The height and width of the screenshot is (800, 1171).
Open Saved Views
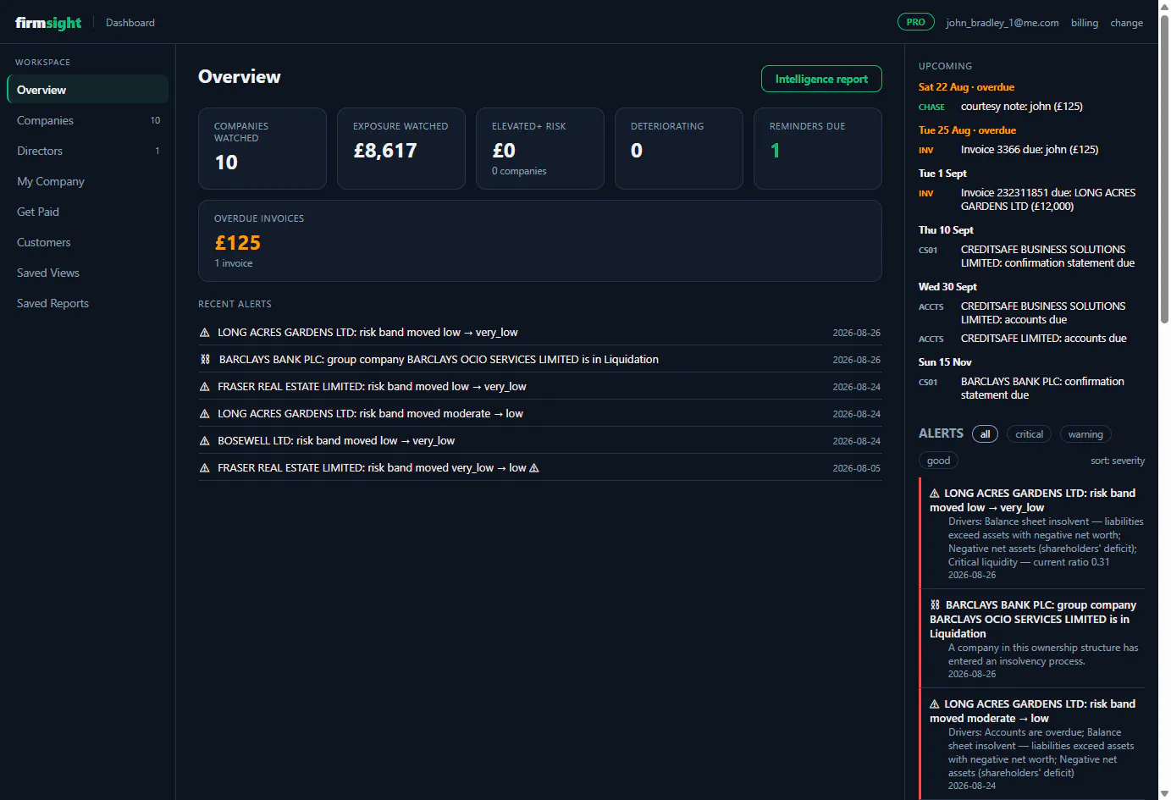coord(87,273)
